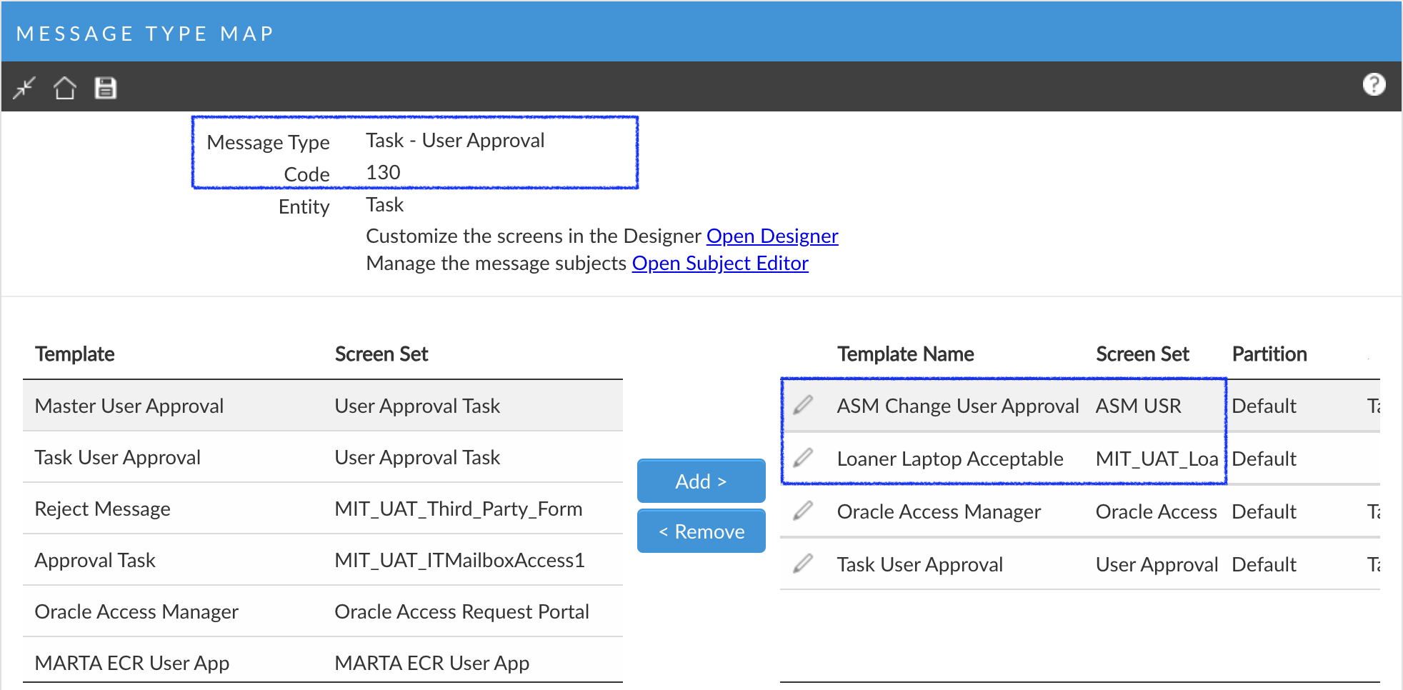The height and width of the screenshot is (690, 1403).
Task: Go to home via house icon
Action: point(65,88)
